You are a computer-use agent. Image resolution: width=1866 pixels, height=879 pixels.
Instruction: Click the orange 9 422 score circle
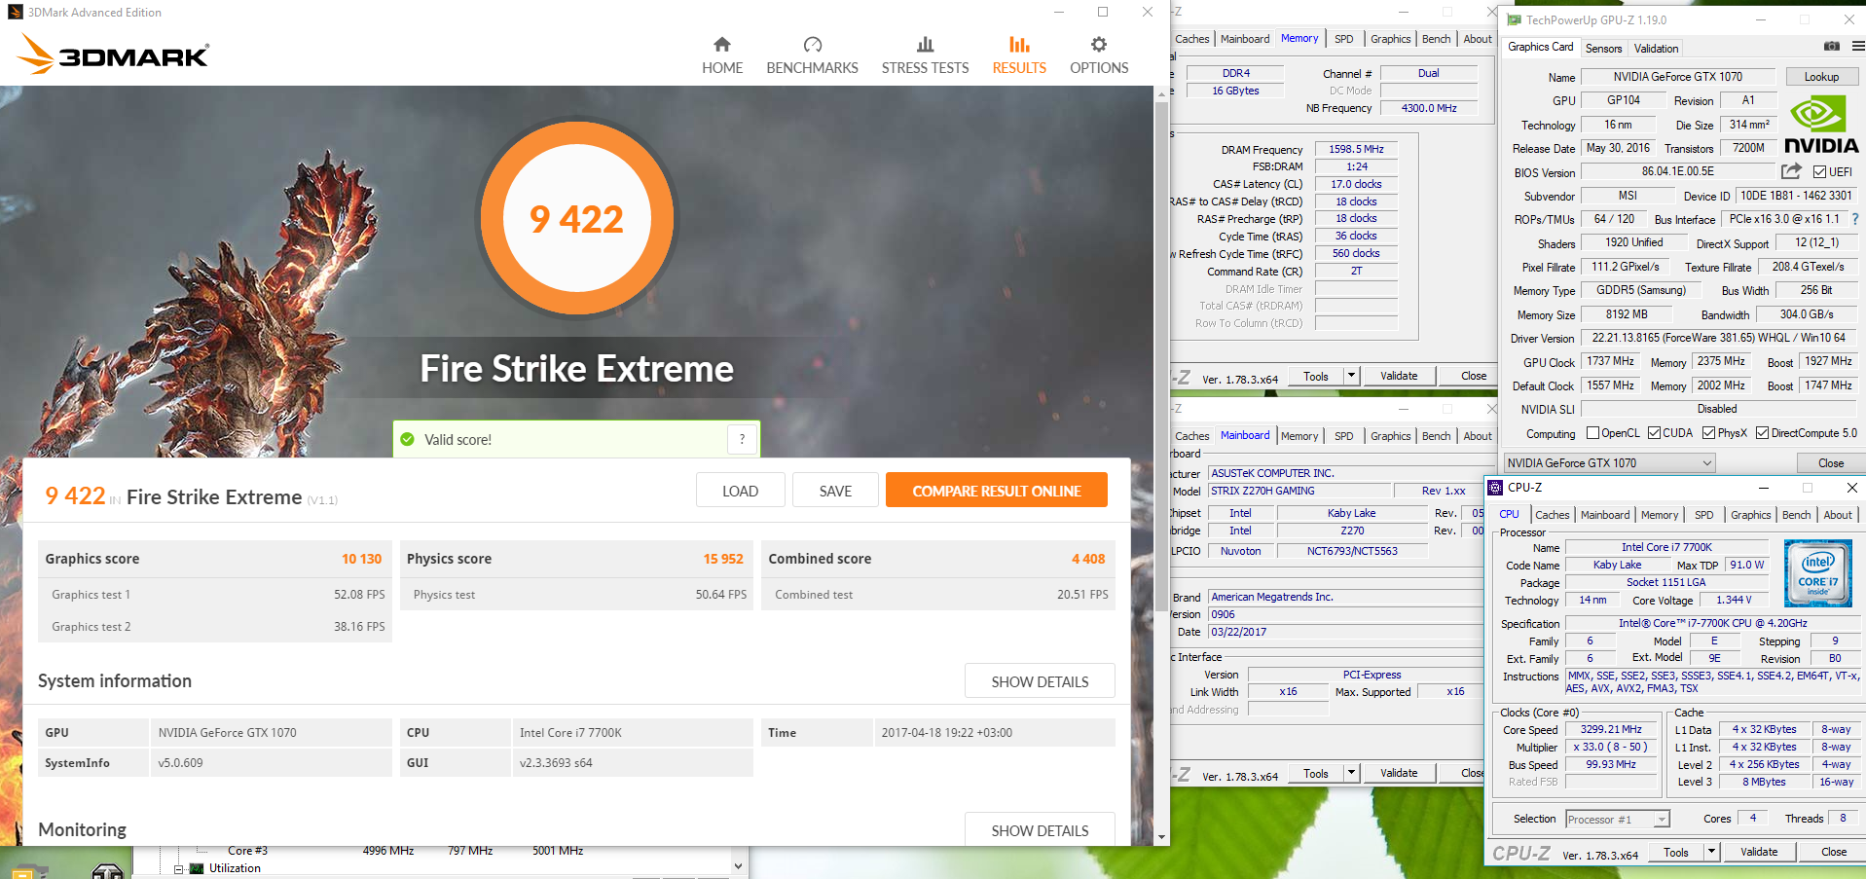pos(576,219)
